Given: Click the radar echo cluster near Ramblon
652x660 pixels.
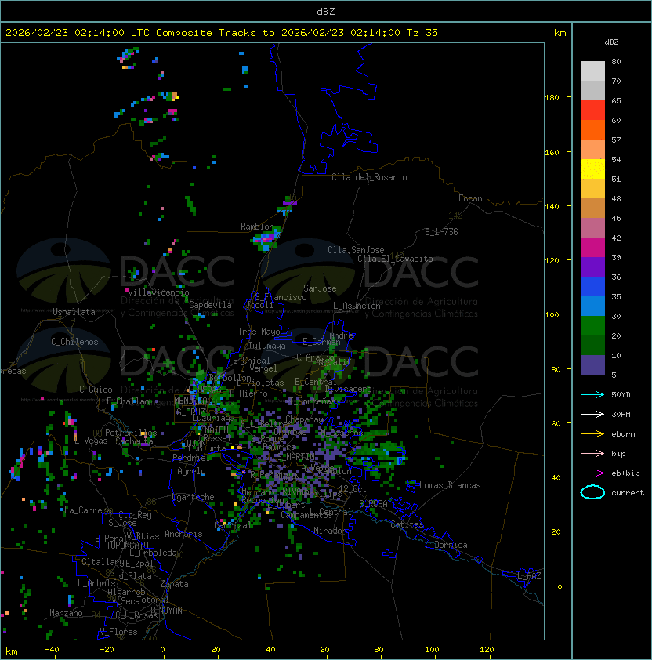Looking at the screenshot, I should pos(266,240).
